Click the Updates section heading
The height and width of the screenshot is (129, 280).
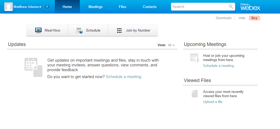pos(17,44)
